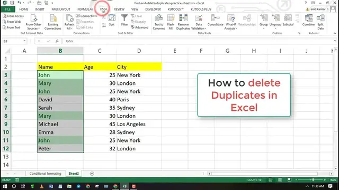Image resolution: width=339 pixels, height=190 pixels.
Task: Expand Group dropdown
Action: point(264,28)
